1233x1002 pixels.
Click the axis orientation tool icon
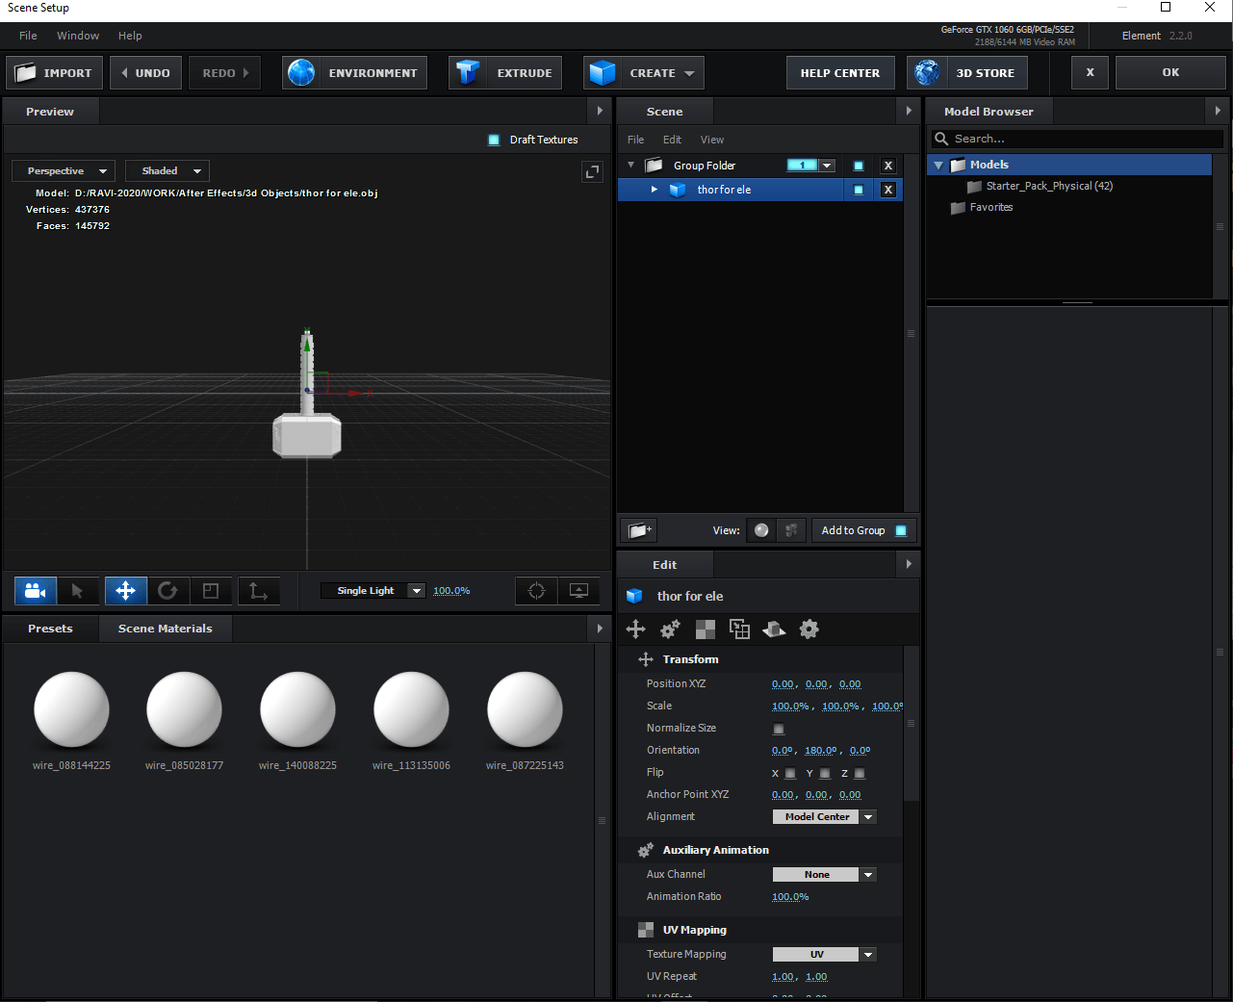pos(258,591)
